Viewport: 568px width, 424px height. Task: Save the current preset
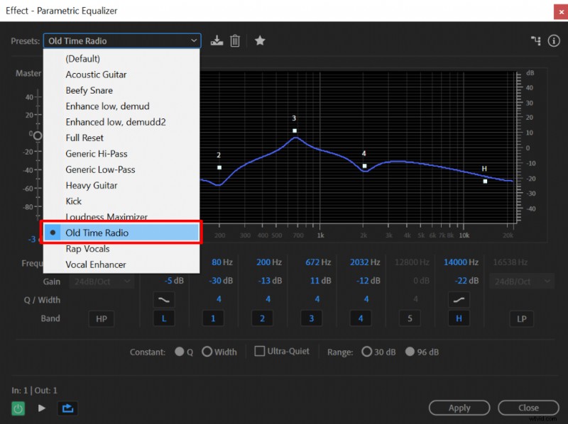click(x=217, y=40)
